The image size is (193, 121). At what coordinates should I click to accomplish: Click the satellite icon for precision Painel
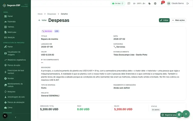5,47
